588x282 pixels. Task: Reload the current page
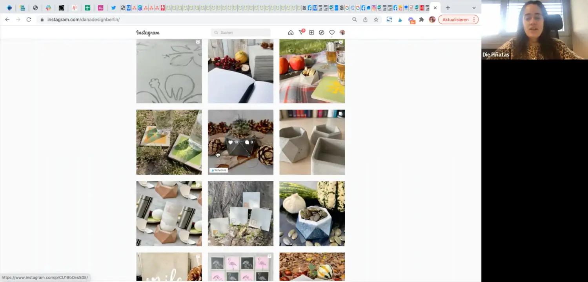click(29, 20)
